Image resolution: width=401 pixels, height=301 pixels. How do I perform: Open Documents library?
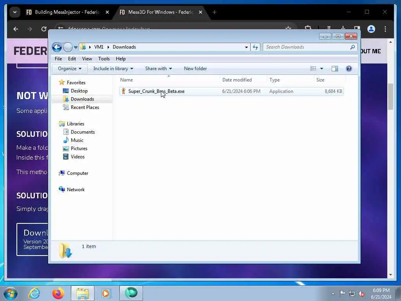click(x=83, y=132)
